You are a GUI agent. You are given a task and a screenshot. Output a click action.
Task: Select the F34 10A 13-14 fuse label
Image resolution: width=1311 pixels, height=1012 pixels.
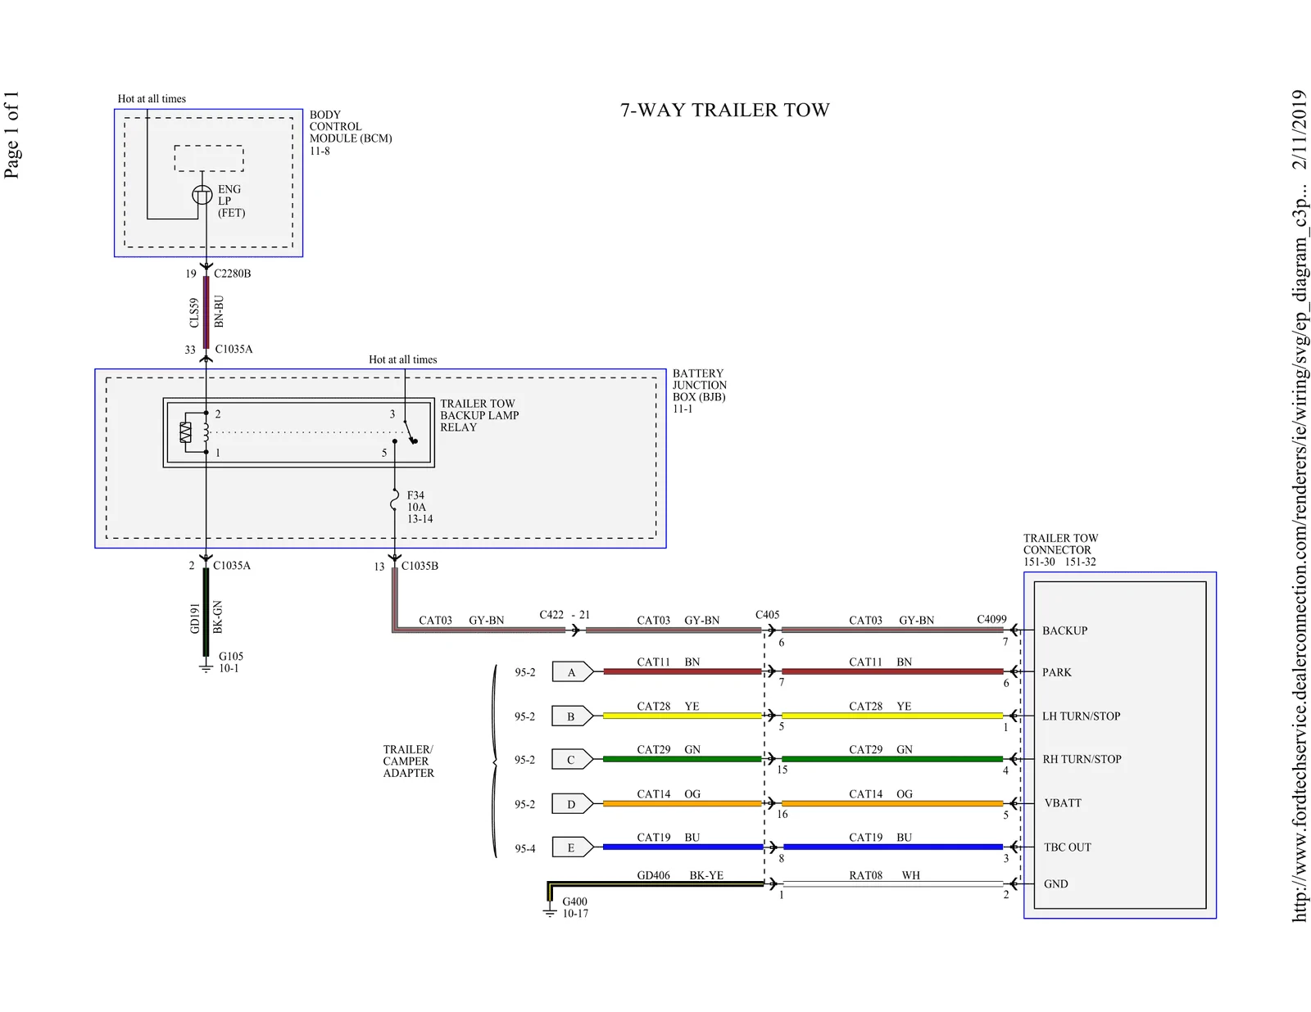420,507
